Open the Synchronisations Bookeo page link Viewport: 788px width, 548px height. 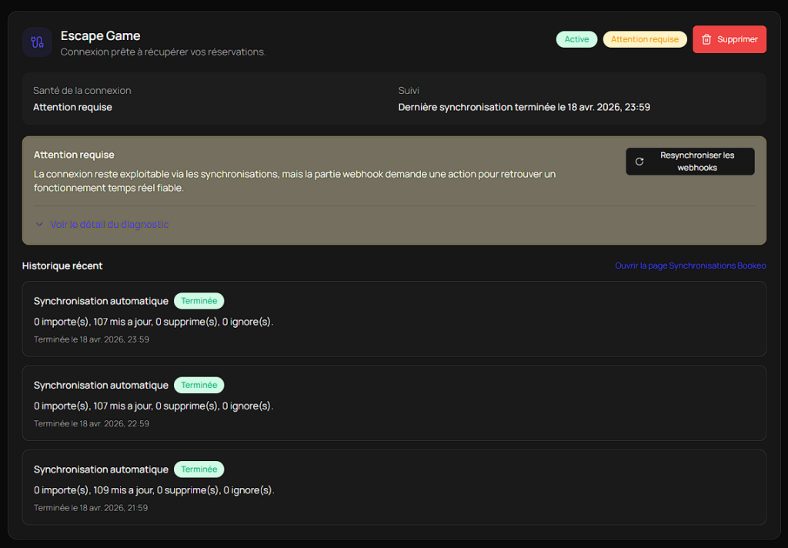click(690, 266)
